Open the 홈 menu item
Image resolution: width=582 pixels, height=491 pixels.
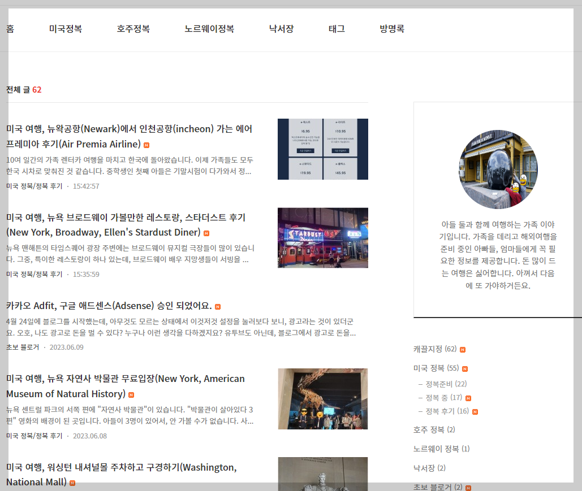click(x=10, y=29)
